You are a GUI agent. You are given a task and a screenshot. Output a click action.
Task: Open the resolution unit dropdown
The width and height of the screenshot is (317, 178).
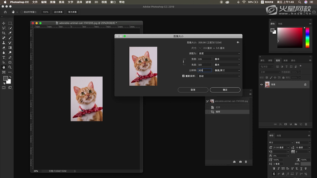tap(227, 70)
